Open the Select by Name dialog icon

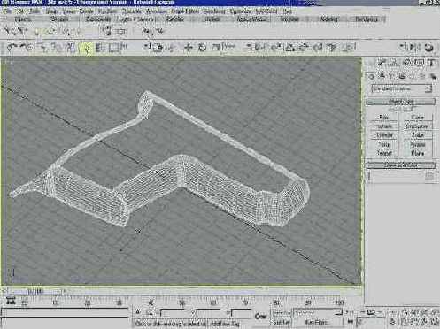[100, 48]
